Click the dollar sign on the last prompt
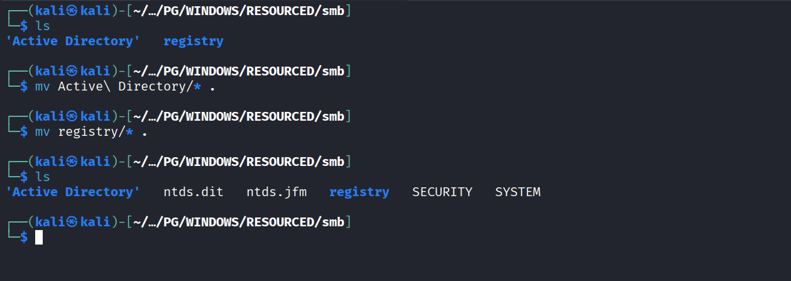The height and width of the screenshot is (281, 791). pos(24,238)
